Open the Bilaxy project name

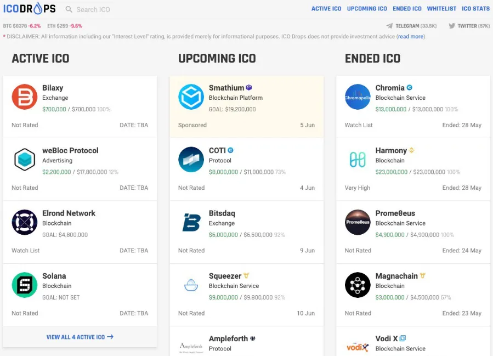[x=53, y=88]
